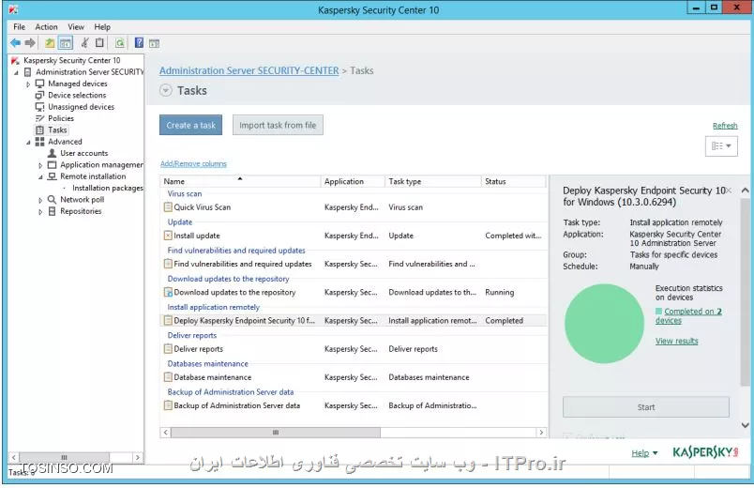Open Unassigned devices node

(82, 106)
